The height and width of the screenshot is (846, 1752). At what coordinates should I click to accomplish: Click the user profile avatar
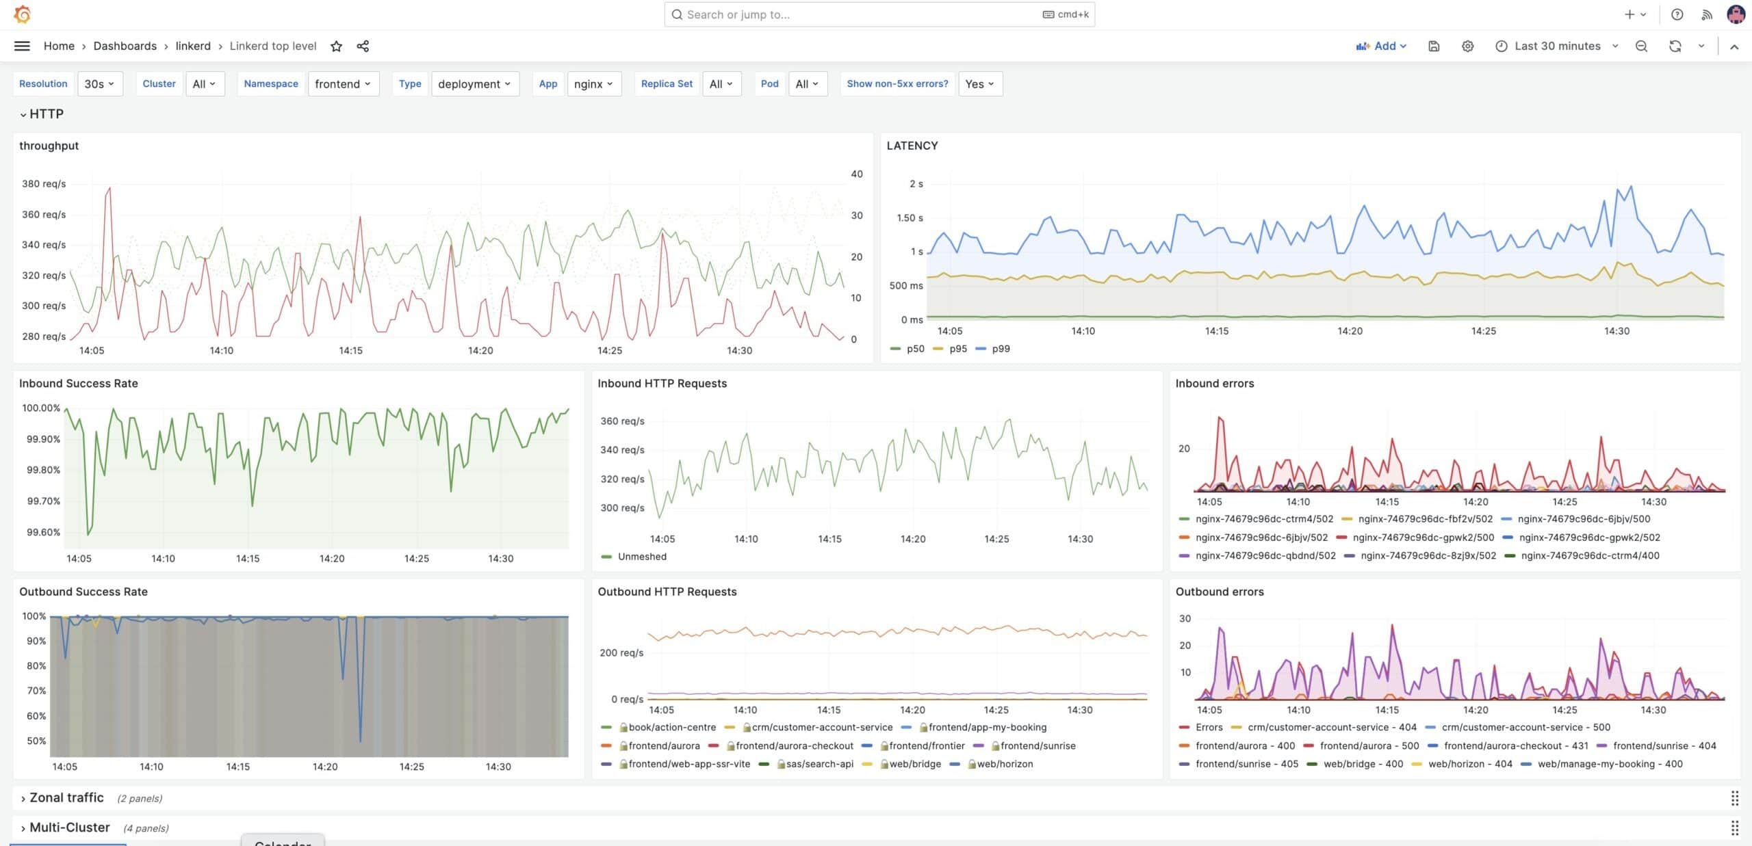[1736, 14]
